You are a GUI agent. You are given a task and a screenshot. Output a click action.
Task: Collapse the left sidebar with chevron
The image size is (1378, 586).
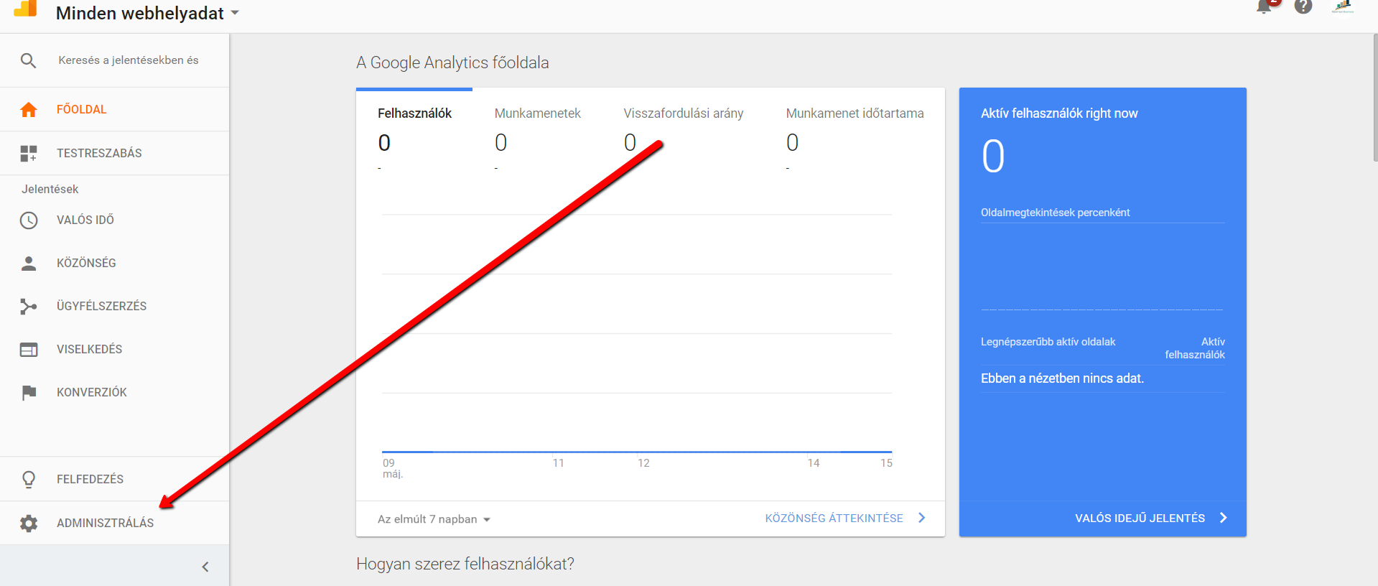click(205, 567)
